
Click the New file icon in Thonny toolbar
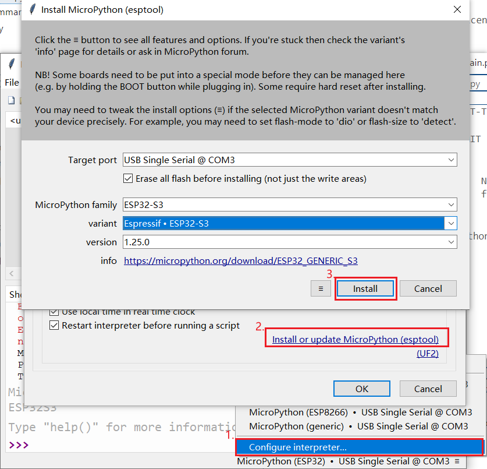[x=11, y=100]
